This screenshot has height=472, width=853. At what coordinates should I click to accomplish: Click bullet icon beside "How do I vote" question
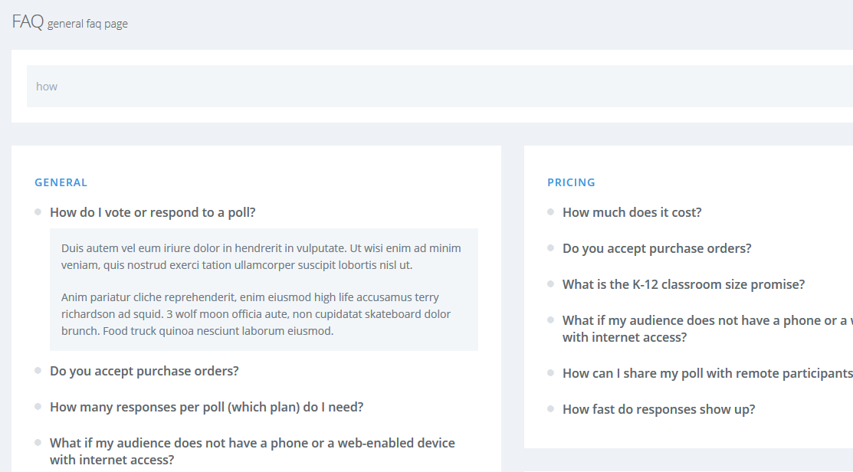click(38, 212)
